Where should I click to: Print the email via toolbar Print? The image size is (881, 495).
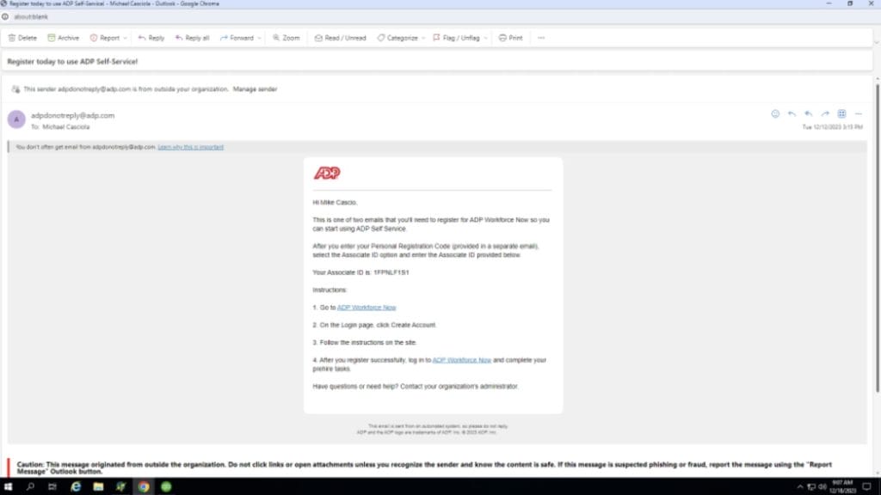(x=510, y=38)
